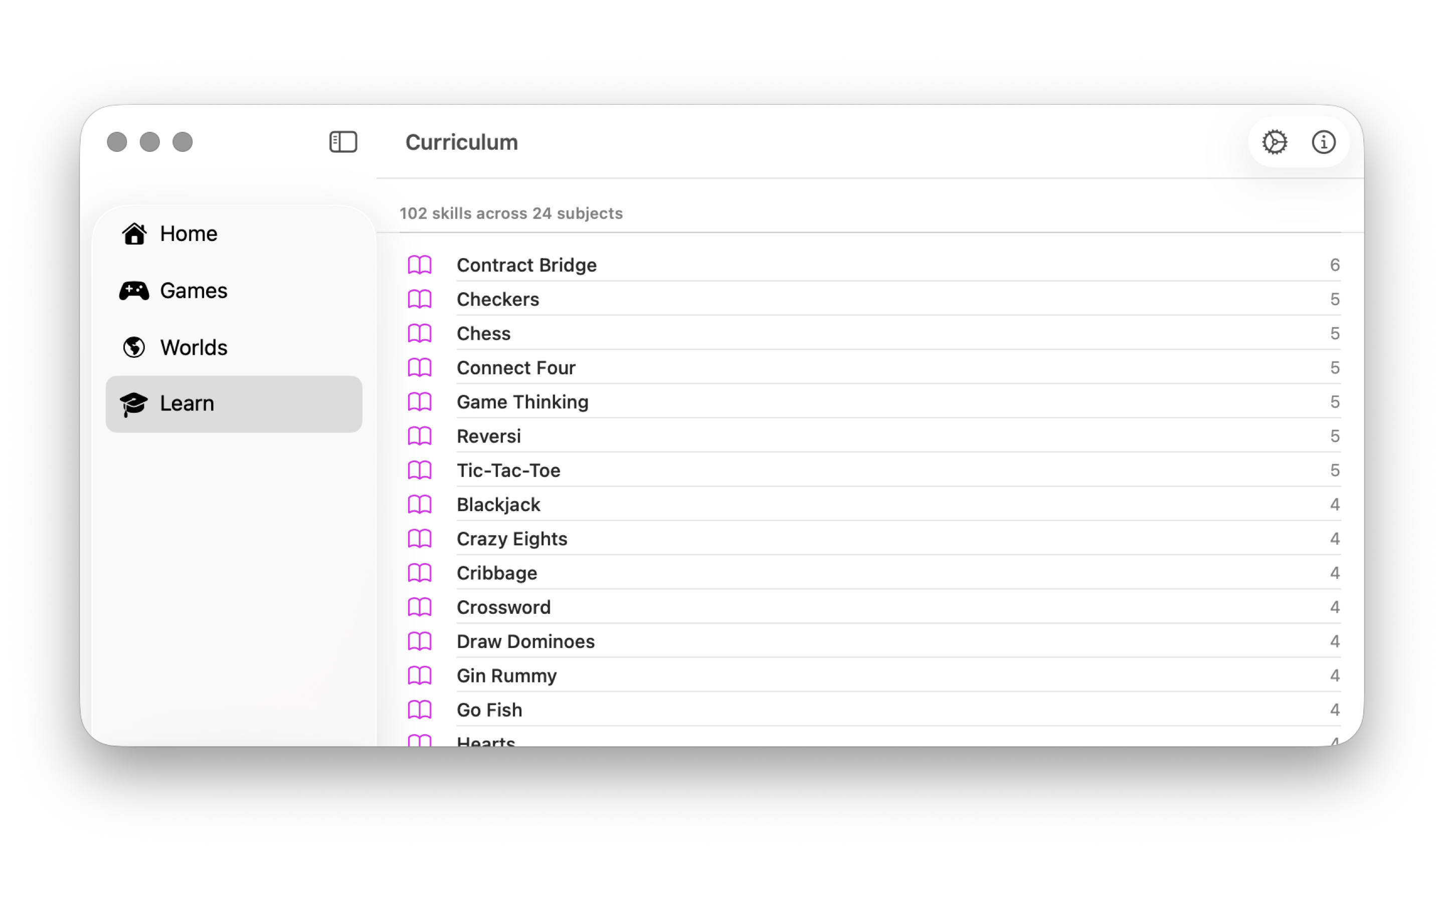Click the Worlds globe icon
Viewport: 1444px width, 902px height.
pyautogui.click(x=134, y=347)
